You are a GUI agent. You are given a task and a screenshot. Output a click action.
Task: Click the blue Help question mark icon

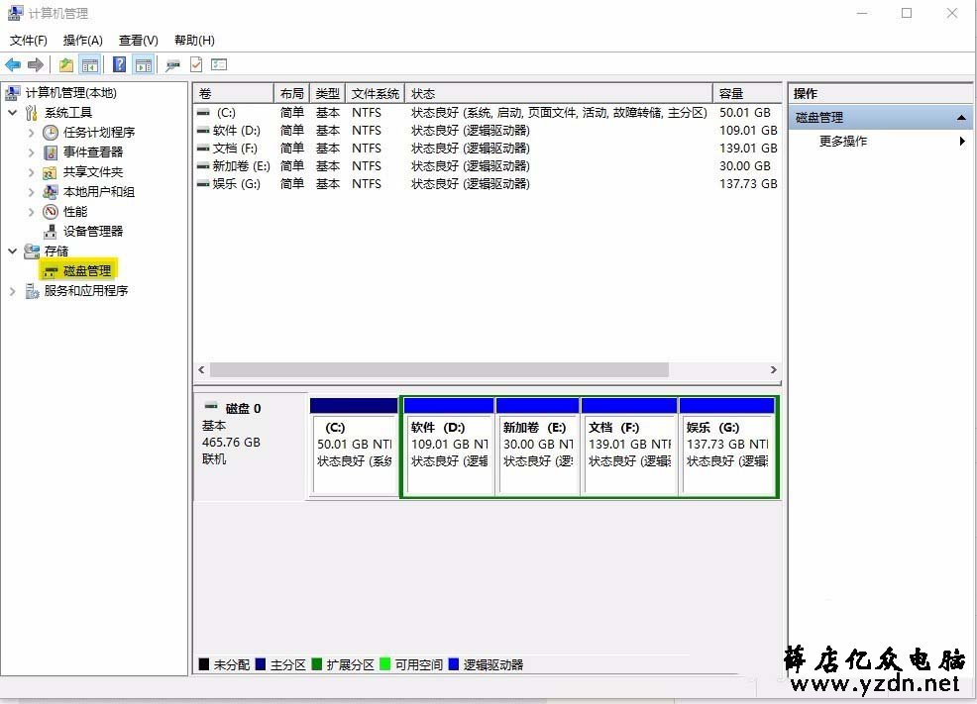119,64
